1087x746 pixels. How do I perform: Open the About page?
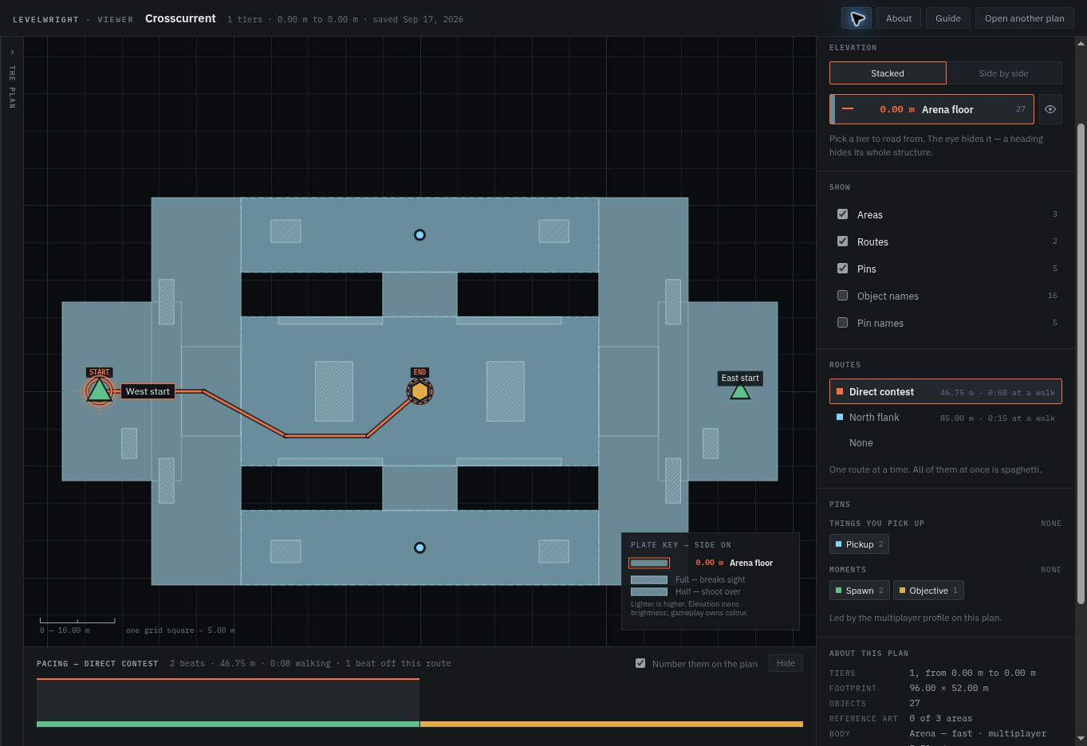[x=899, y=18]
